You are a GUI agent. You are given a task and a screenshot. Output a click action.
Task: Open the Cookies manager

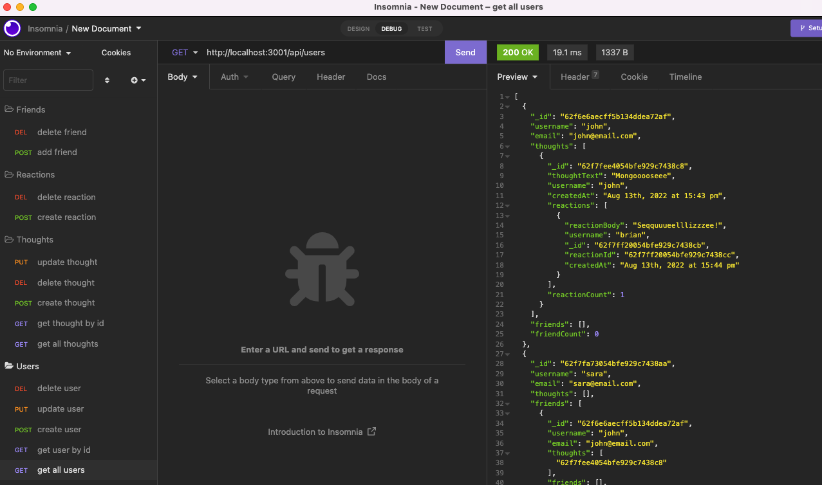(x=116, y=53)
